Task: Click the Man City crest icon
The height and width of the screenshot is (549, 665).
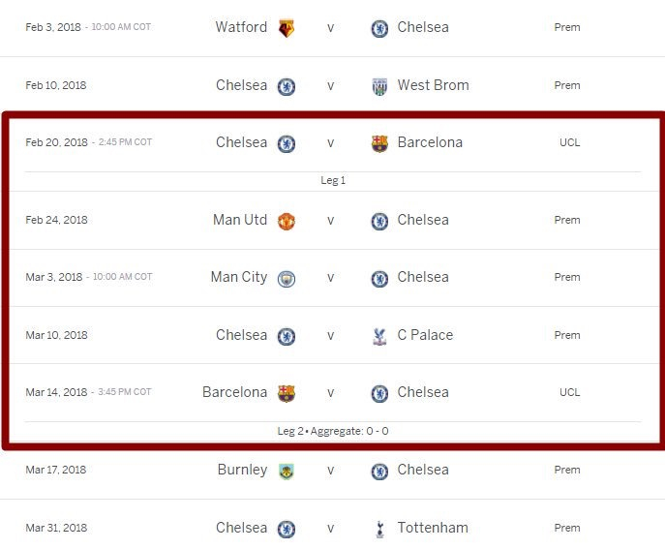Action: coord(287,279)
